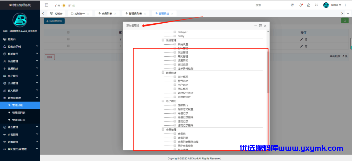Click the 广州 weather widget
Screen dimensions: 352x161
tap(65, 5)
